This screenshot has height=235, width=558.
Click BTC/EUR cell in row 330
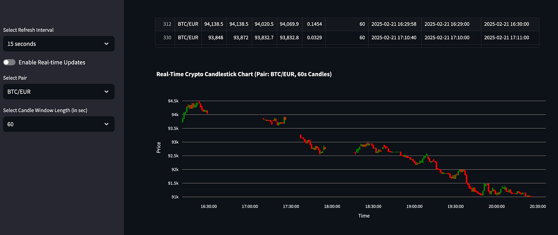[188, 38]
